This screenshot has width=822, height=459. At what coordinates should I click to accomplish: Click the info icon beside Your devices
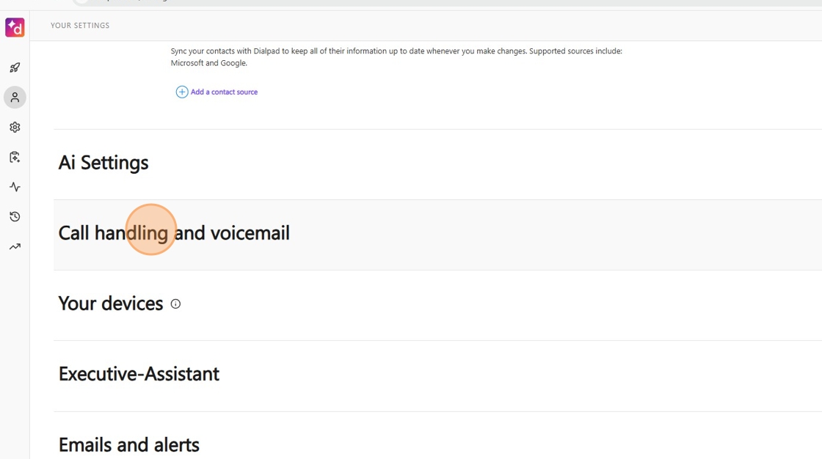pyautogui.click(x=175, y=304)
